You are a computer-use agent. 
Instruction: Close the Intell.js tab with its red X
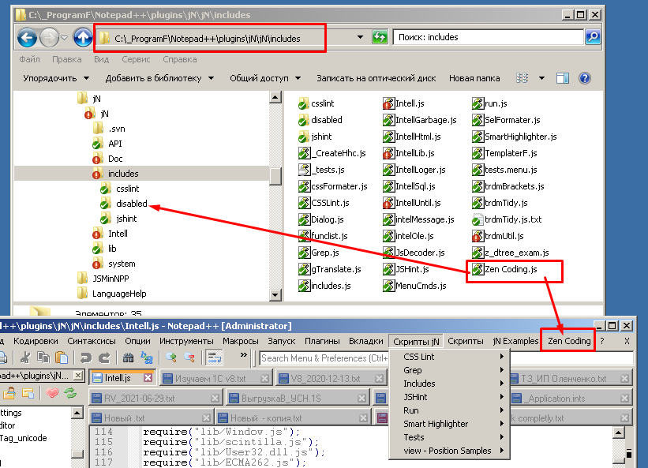click(x=148, y=378)
